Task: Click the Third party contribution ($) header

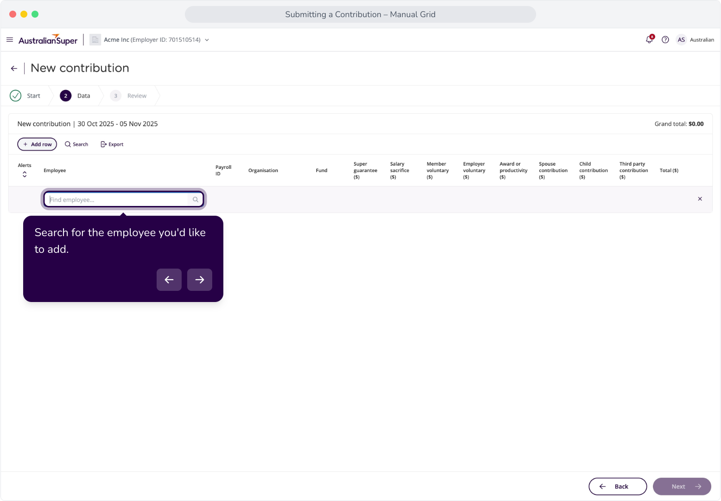Action: click(634, 171)
